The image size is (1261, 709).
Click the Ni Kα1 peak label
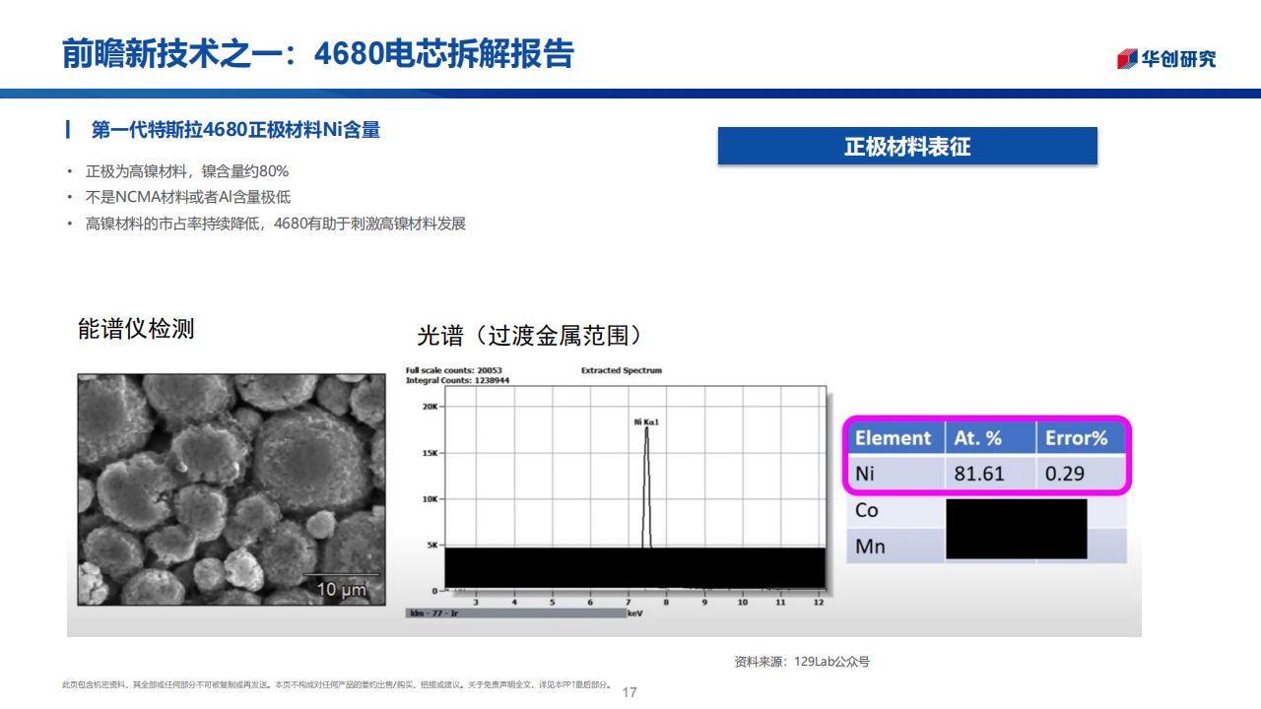click(646, 421)
